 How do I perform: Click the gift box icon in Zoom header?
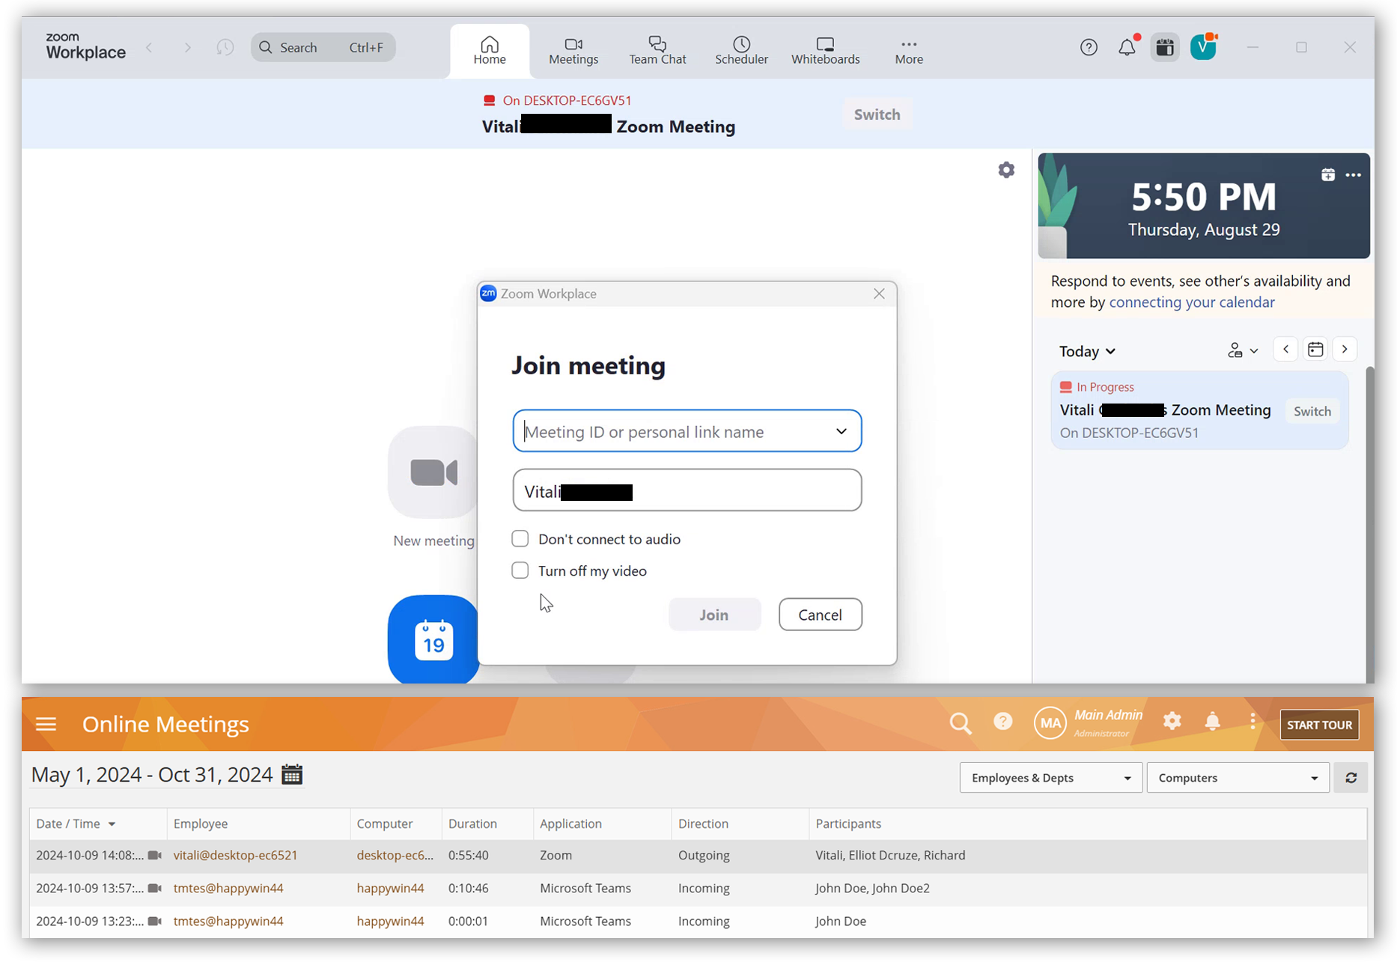1165,47
